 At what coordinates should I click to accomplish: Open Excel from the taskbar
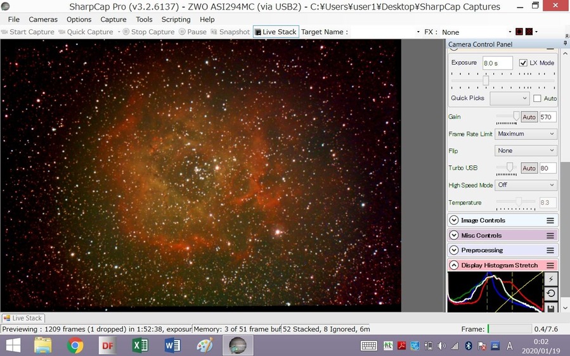[140, 345]
